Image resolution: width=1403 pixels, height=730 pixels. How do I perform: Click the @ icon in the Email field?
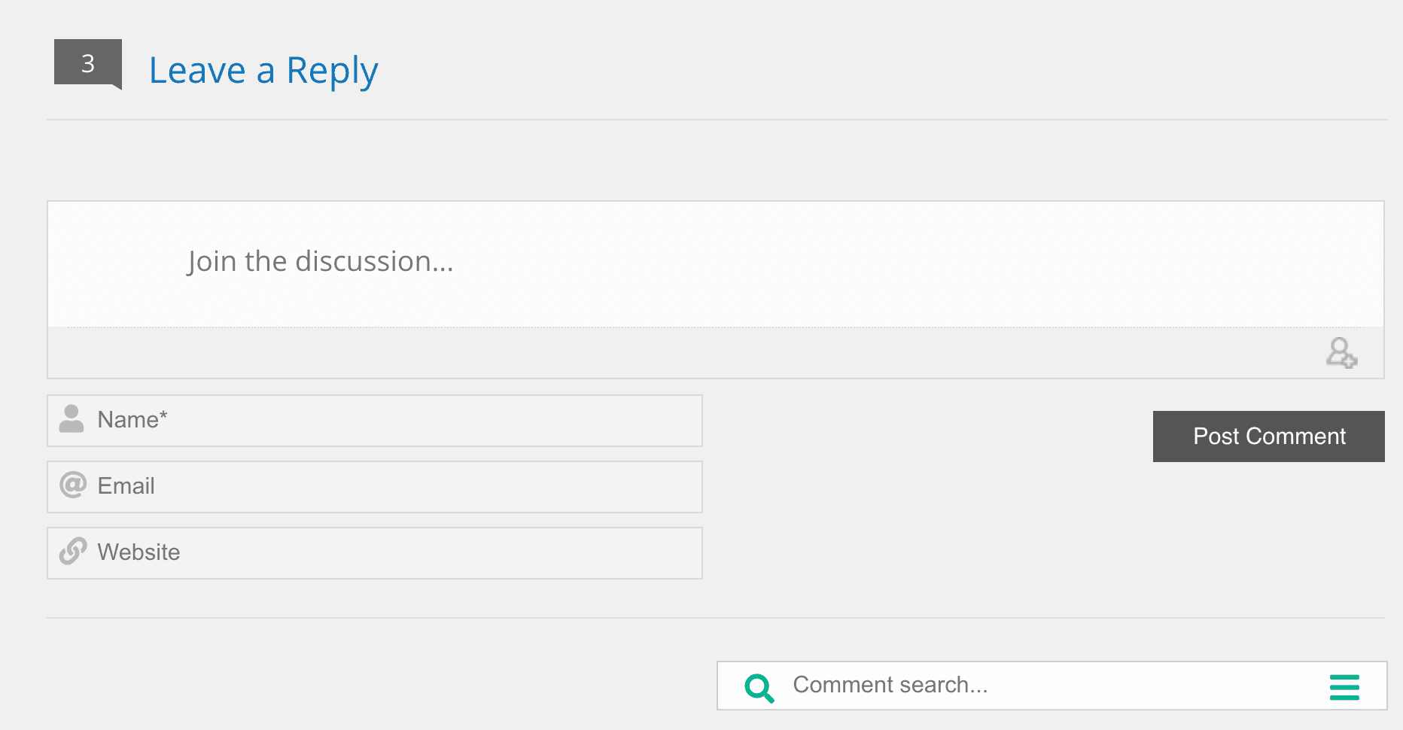[x=73, y=485]
